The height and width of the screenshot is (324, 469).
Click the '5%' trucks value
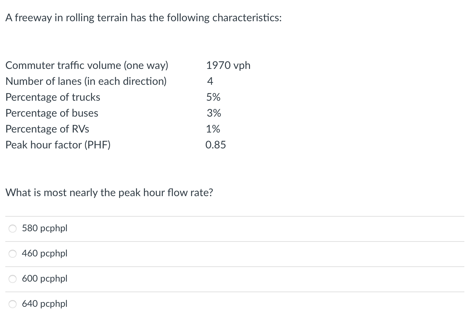tap(213, 97)
